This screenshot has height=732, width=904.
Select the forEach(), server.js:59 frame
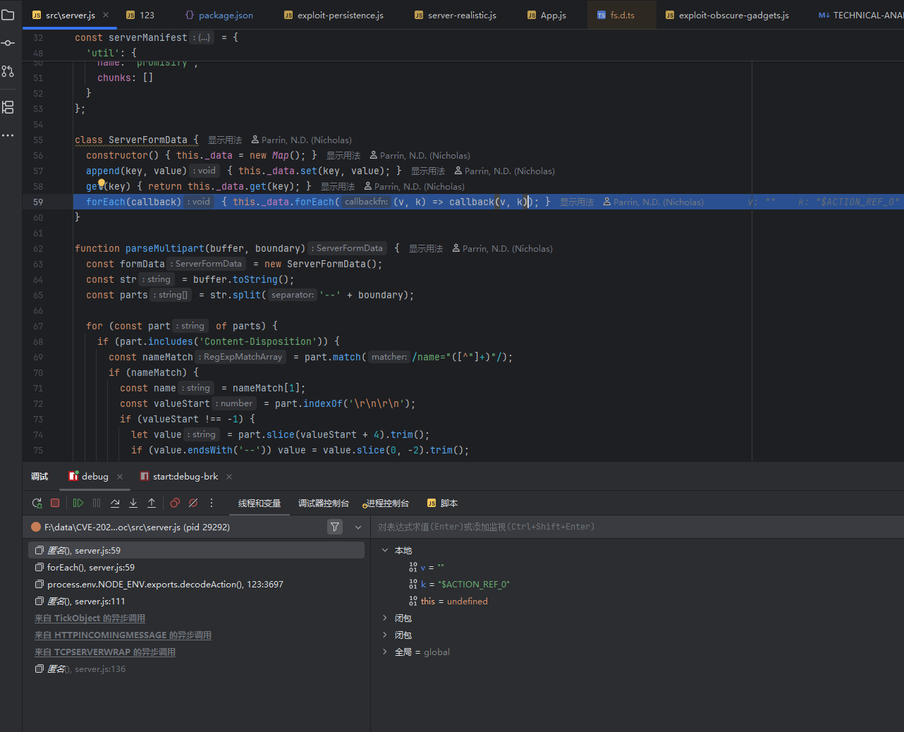(196, 567)
